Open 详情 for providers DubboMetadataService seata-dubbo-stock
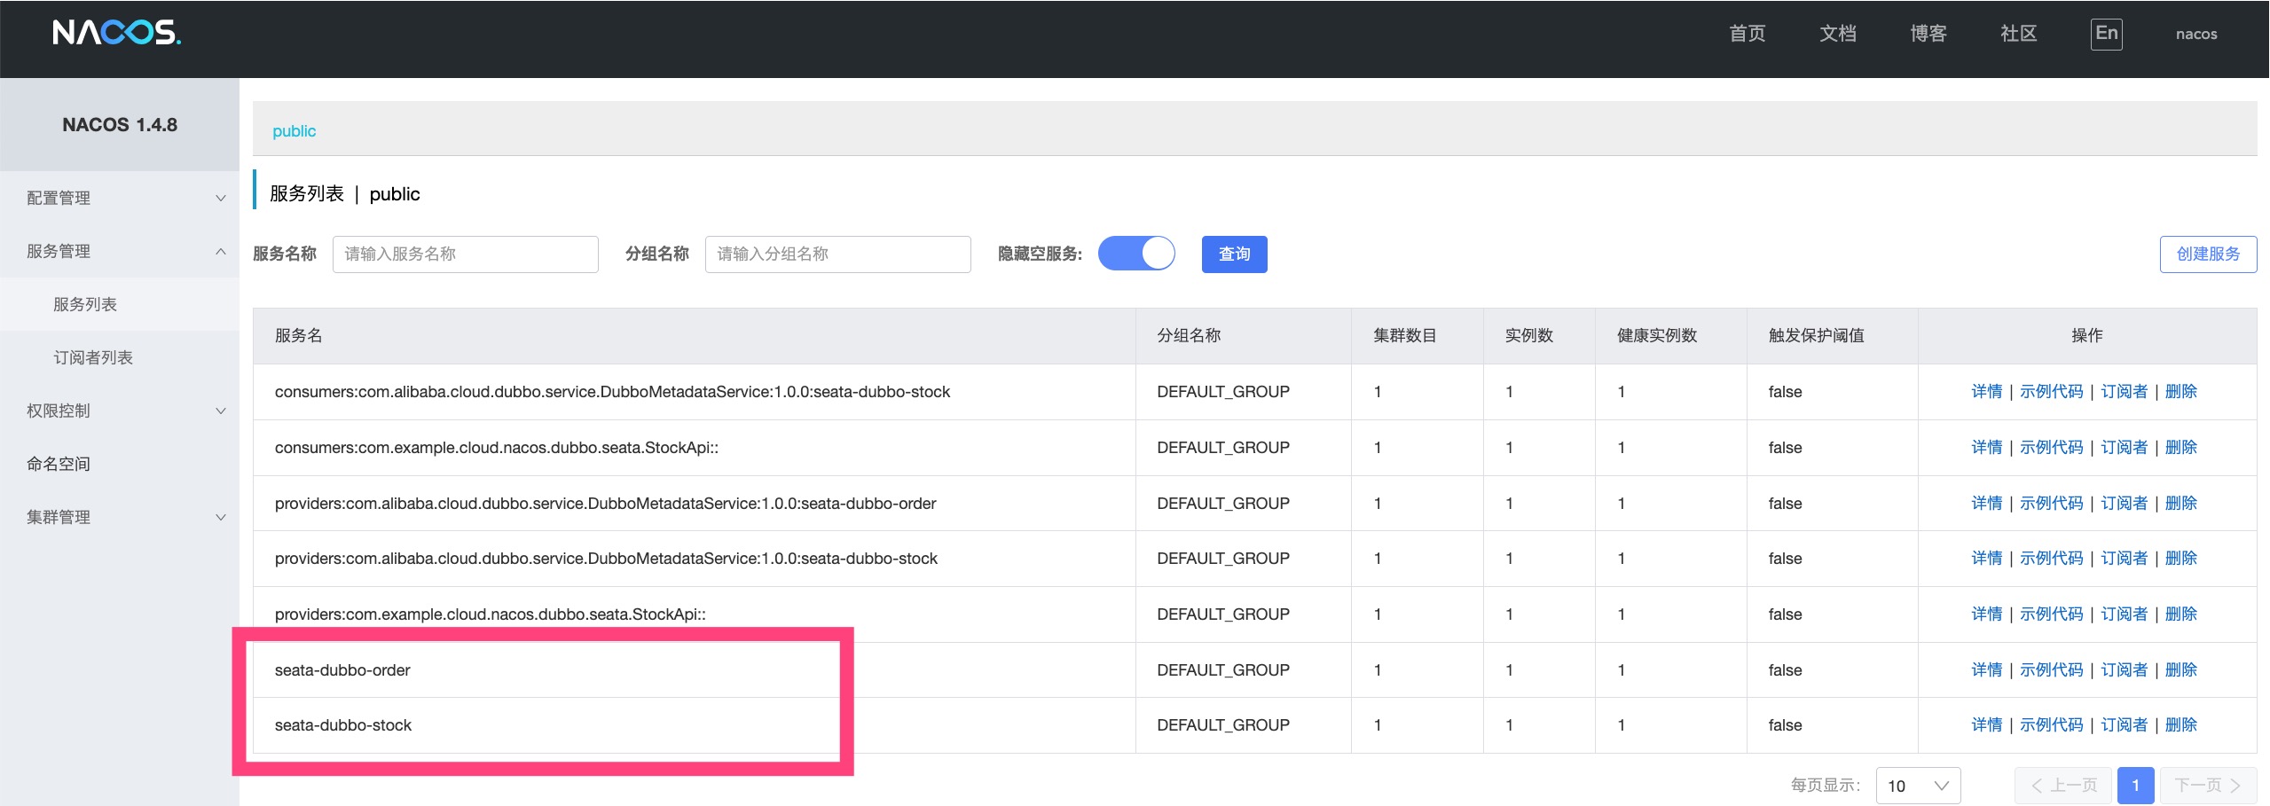This screenshot has width=2270, height=806. (x=1986, y=558)
